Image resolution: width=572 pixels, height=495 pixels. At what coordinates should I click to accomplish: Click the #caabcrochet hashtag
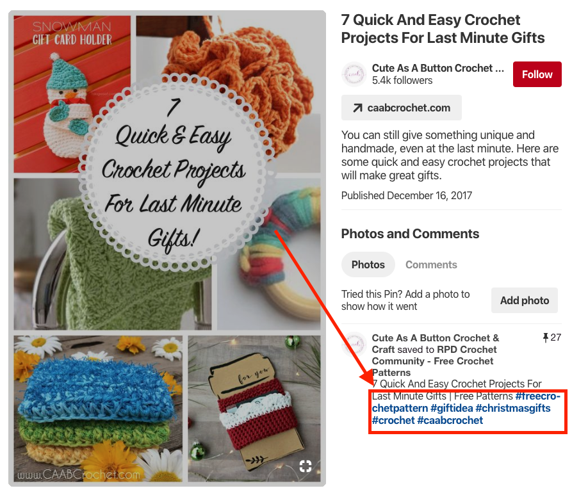pos(450,420)
